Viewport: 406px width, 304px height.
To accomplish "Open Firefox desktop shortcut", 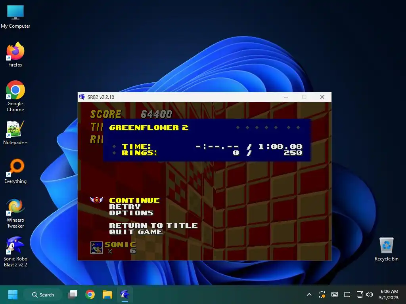I will coord(15,55).
